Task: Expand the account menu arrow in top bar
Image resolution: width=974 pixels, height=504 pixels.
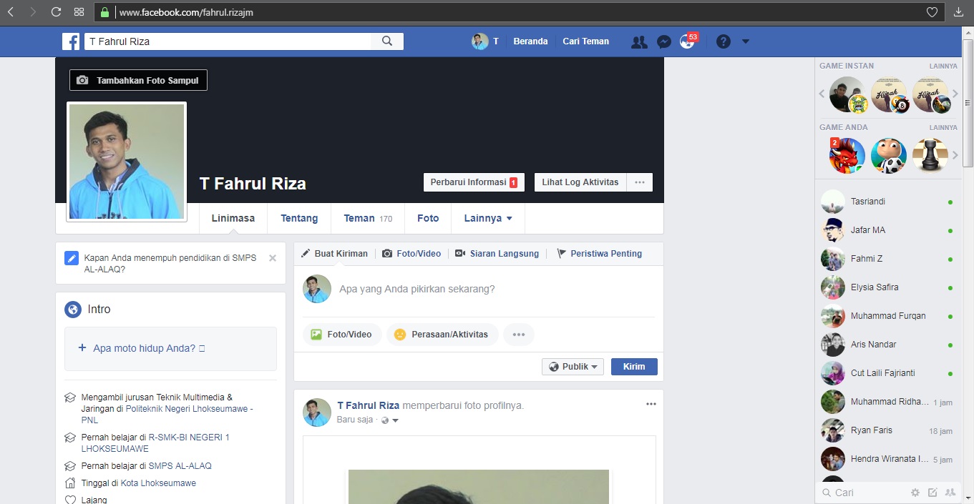Action: [x=746, y=41]
